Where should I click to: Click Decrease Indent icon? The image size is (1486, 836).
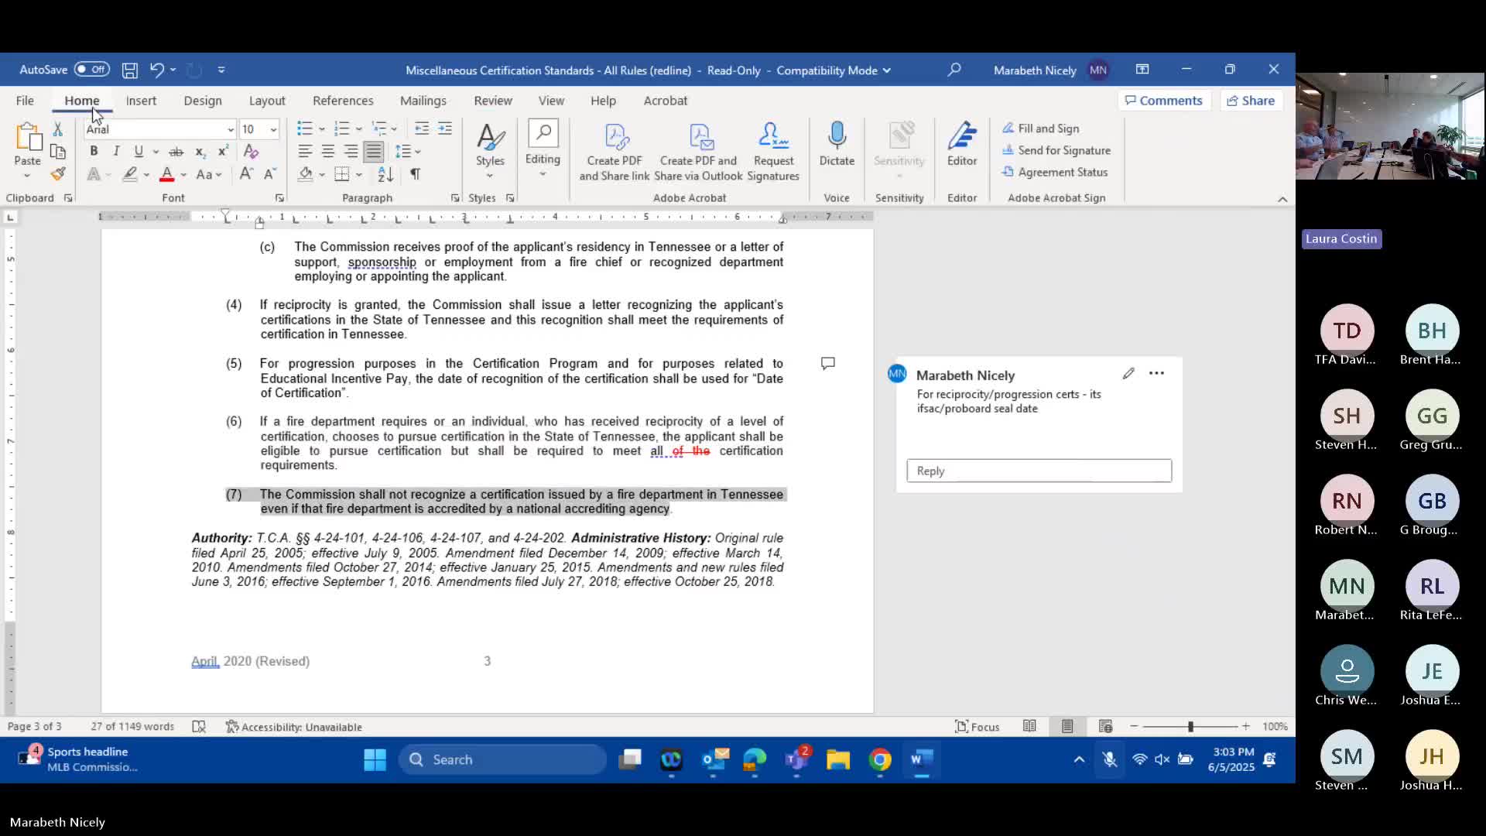coord(422,128)
